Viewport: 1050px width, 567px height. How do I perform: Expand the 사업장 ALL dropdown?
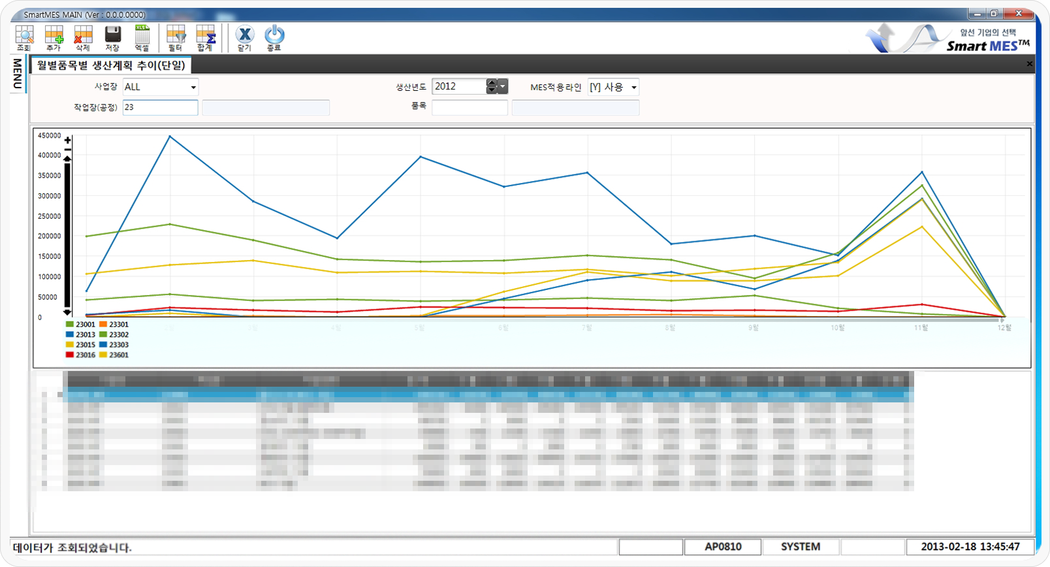point(193,88)
